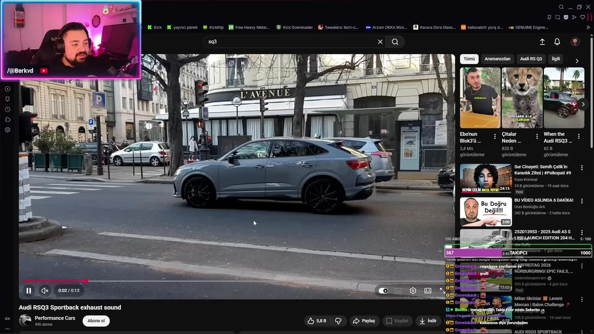The height and width of the screenshot is (334, 594).
Task: Toggle the autoplay switch in player
Action: [x=383, y=291]
